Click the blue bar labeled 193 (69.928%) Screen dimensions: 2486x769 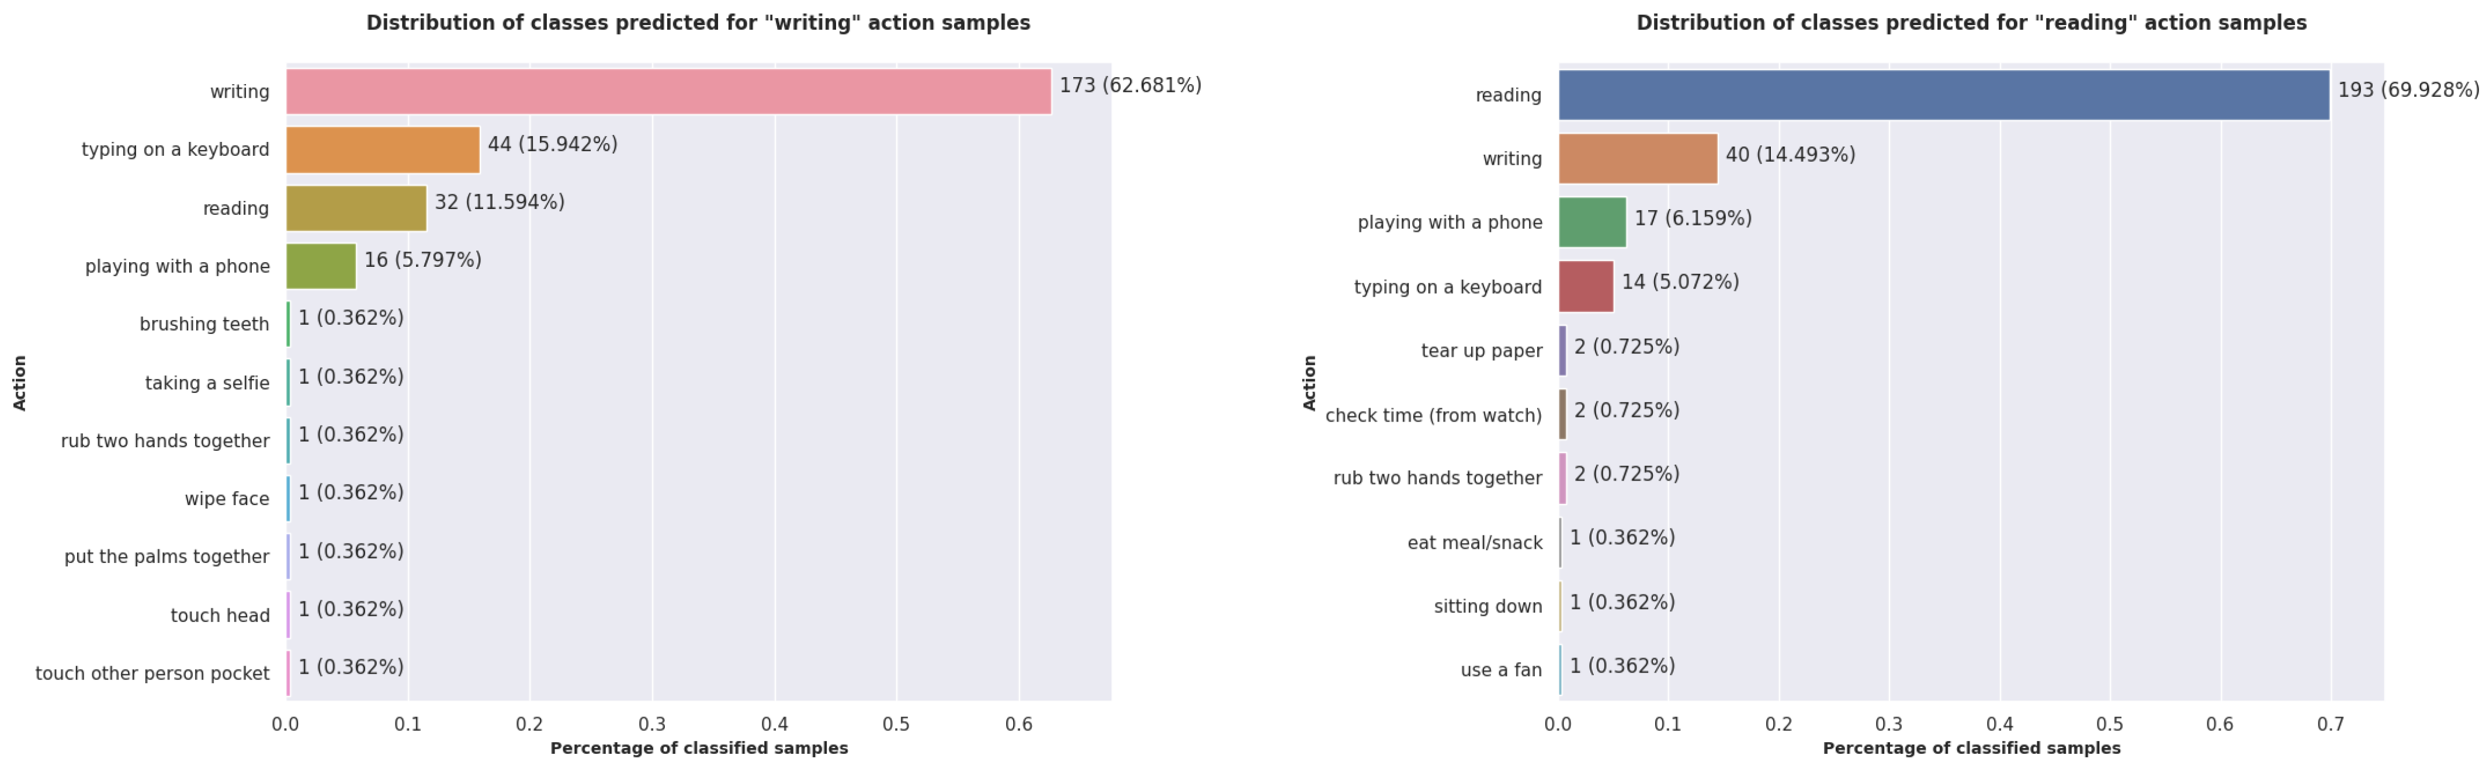click(x=1943, y=95)
